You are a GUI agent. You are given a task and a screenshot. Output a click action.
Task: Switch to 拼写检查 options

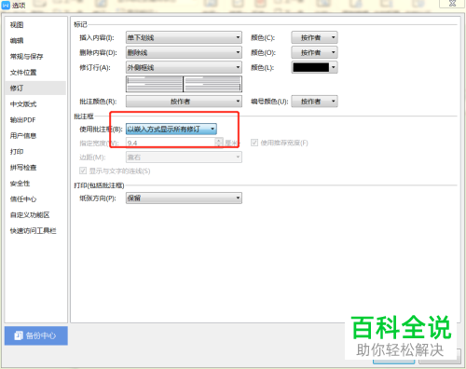[23, 168]
